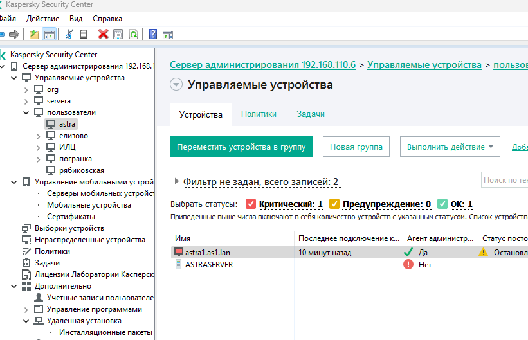Click the Новая группа button
This screenshot has width=528, height=340.
(x=356, y=147)
